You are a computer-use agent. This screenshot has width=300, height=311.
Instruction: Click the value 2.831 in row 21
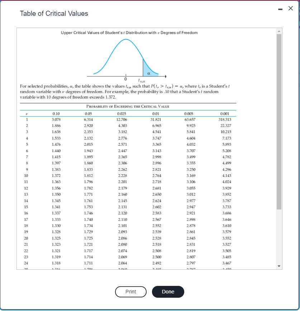pyautogui.click(x=191, y=244)
